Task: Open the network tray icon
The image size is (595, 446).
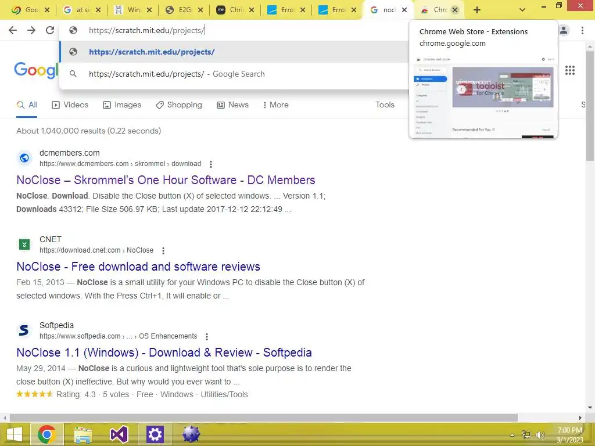Action: [526, 435]
